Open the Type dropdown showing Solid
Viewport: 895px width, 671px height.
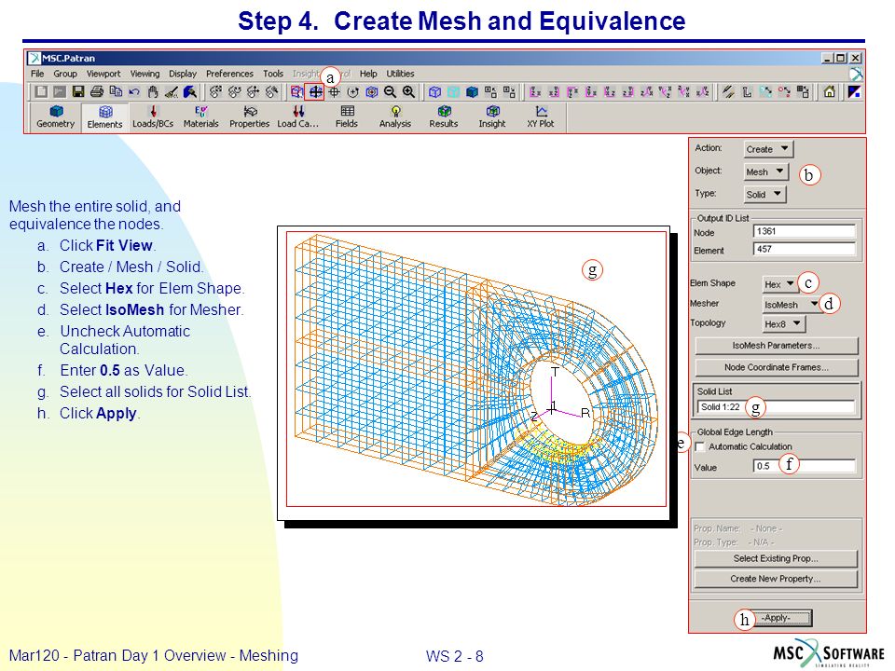coord(764,195)
